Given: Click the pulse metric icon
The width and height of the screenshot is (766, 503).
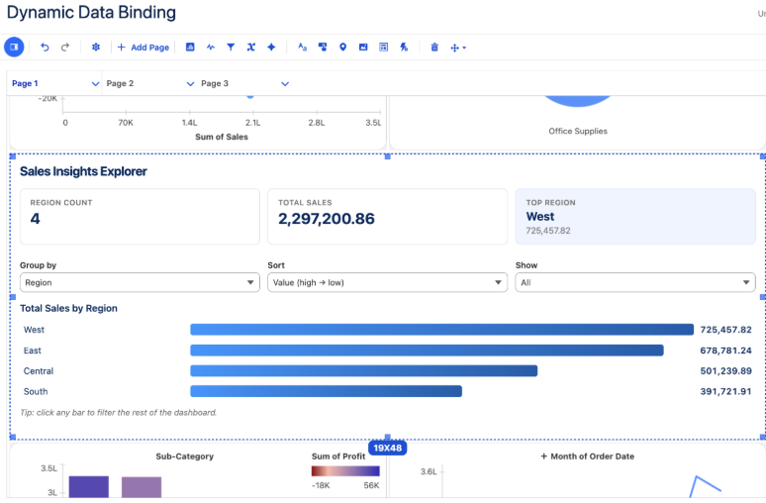Looking at the screenshot, I should click(211, 47).
